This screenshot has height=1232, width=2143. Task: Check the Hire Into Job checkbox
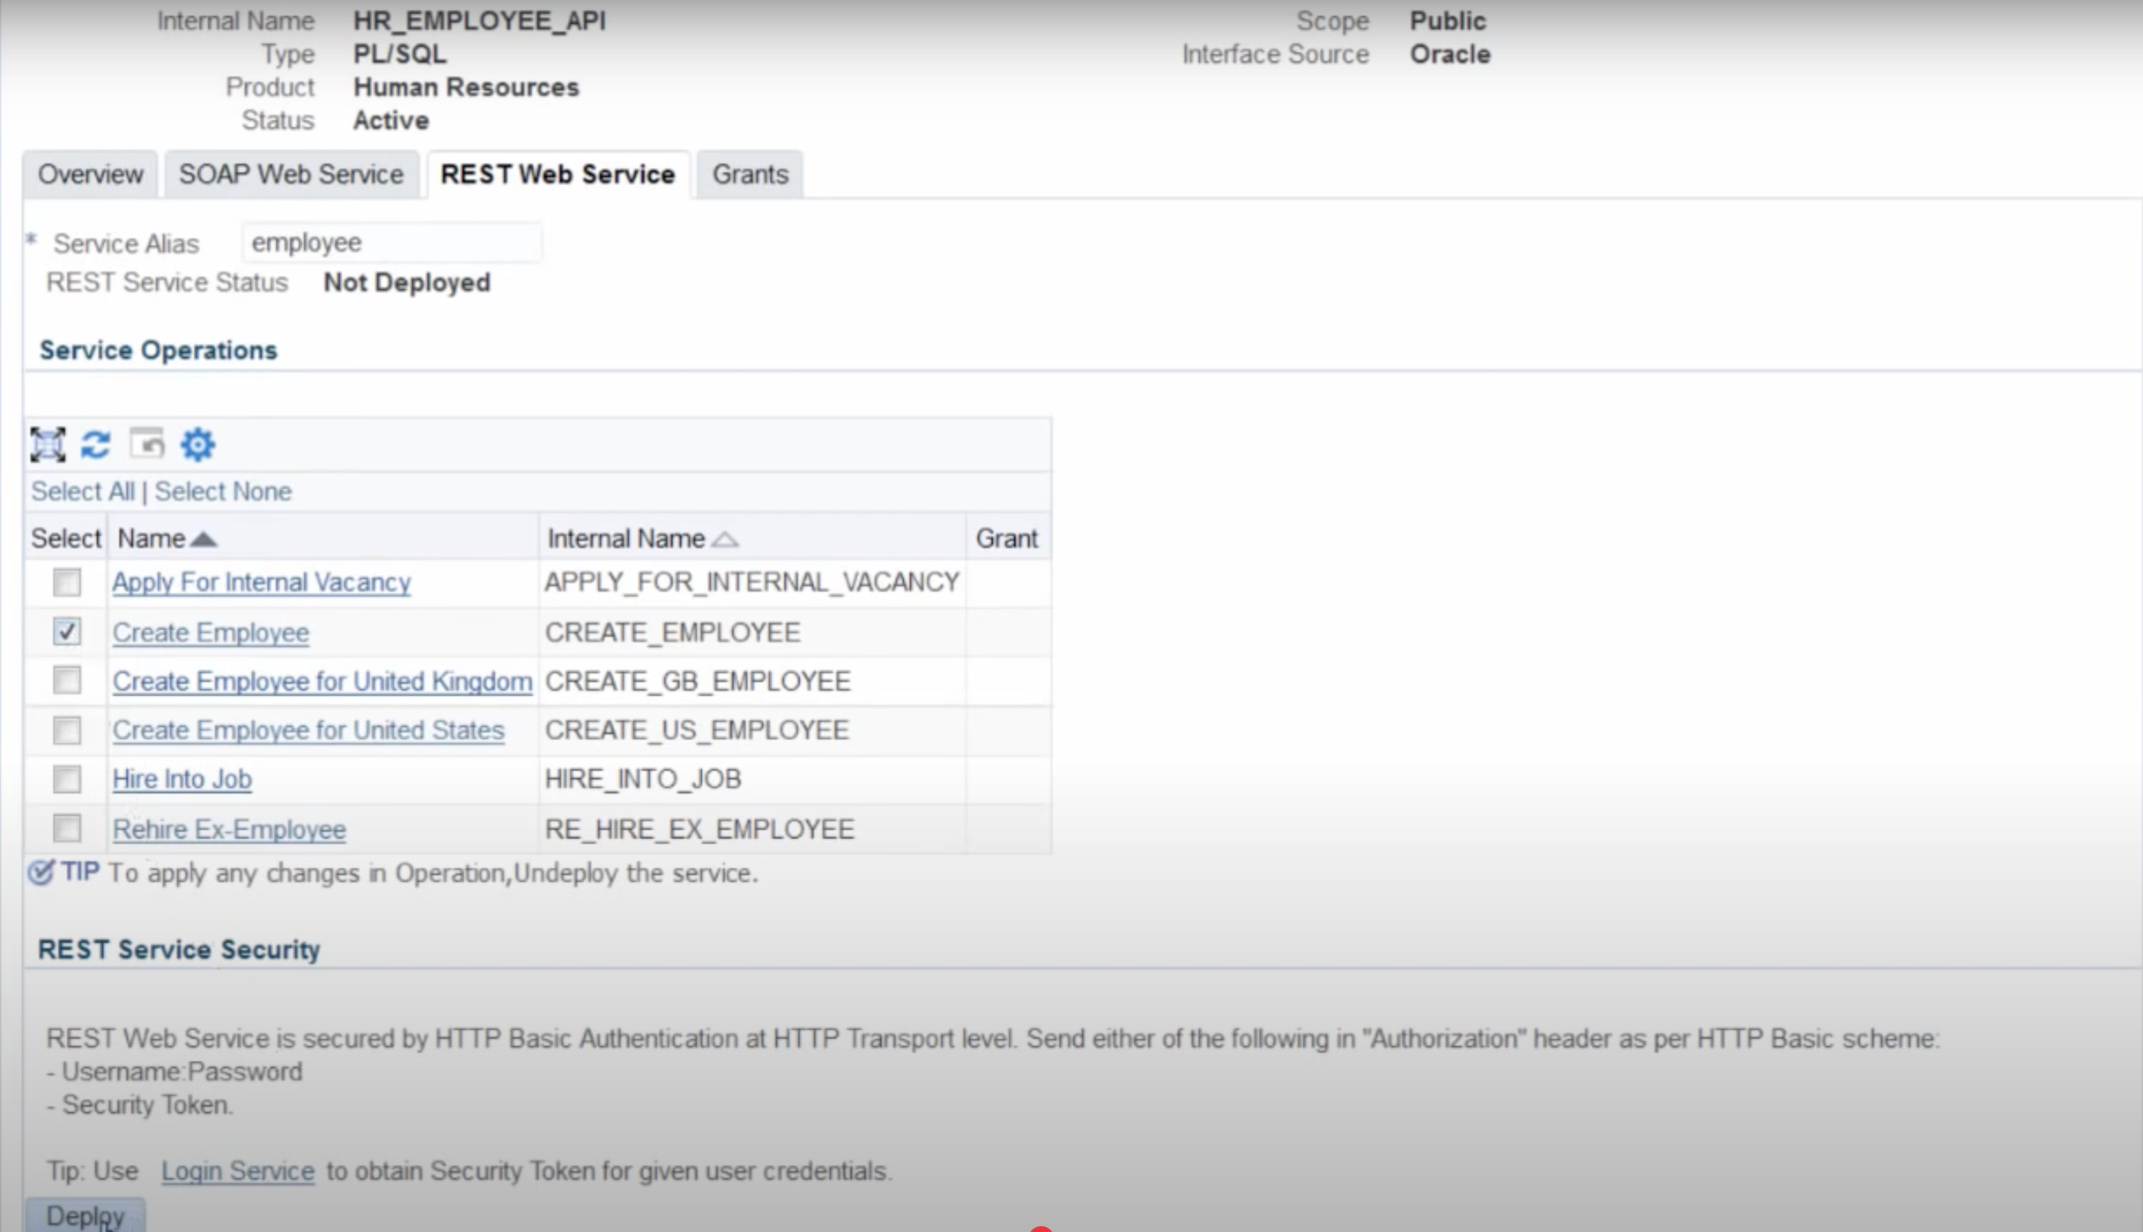pyautogui.click(x=67, y=778)
